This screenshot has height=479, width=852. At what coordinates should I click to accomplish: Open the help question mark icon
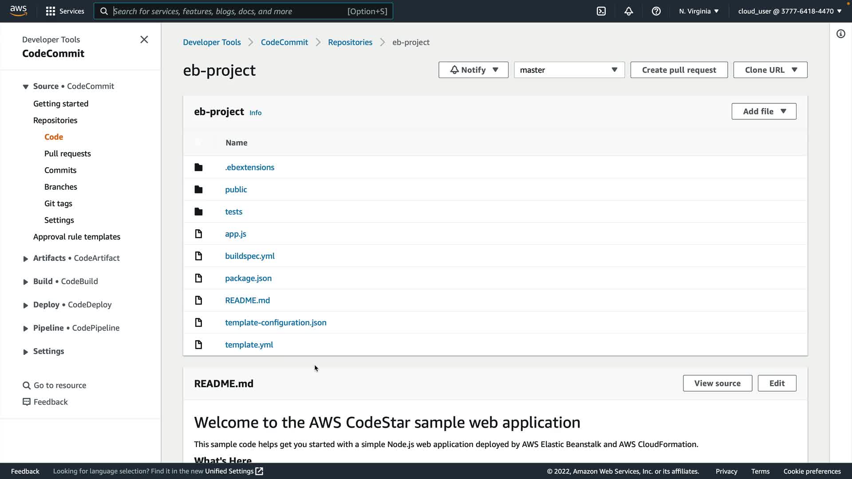(x=656, y=11)
